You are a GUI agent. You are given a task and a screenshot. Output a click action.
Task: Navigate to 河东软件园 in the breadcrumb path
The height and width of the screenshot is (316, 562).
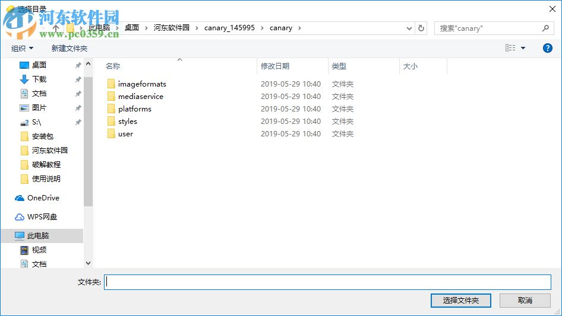pos(171,28)
